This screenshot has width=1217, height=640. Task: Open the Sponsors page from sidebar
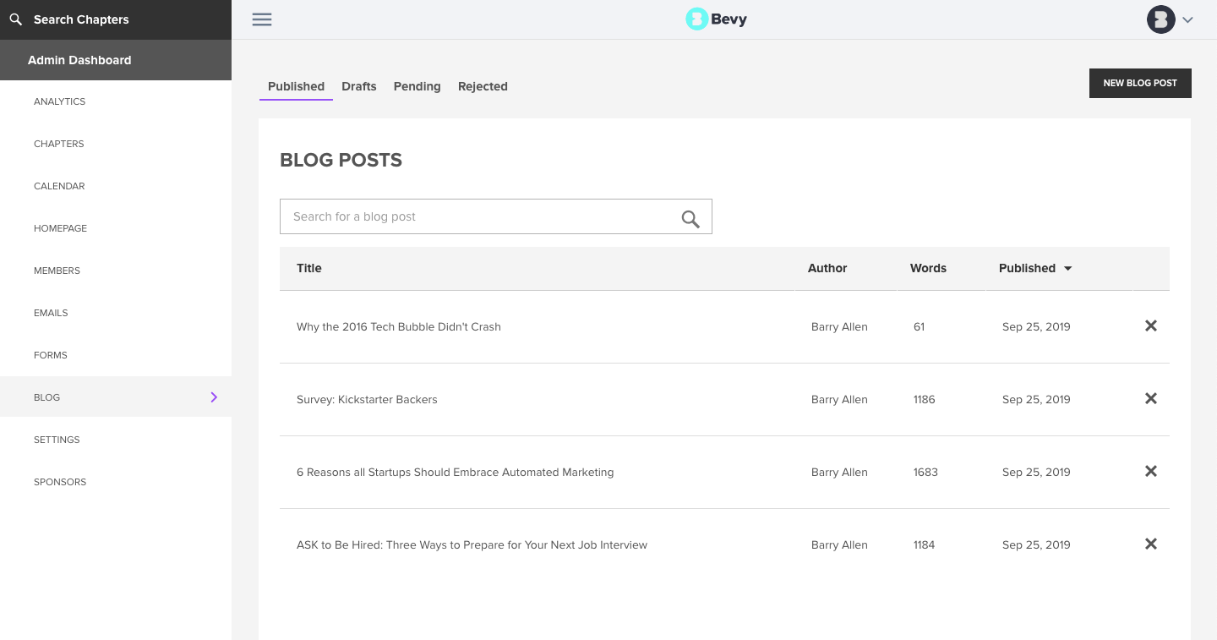point(60,482)
